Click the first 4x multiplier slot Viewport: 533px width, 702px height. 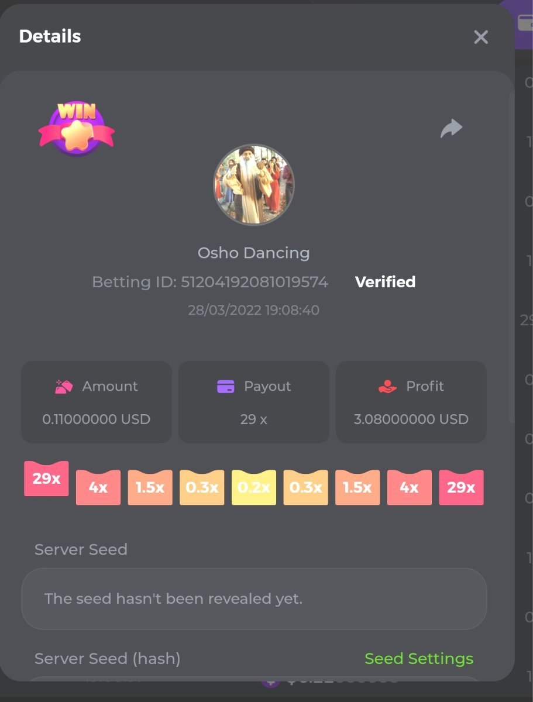[x=98, y=487]
